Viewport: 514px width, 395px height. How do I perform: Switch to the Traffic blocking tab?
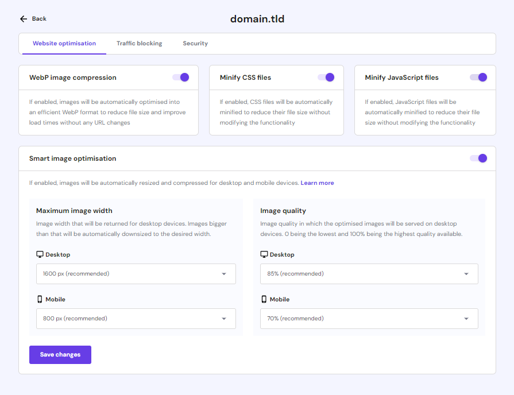click(139, 43)
